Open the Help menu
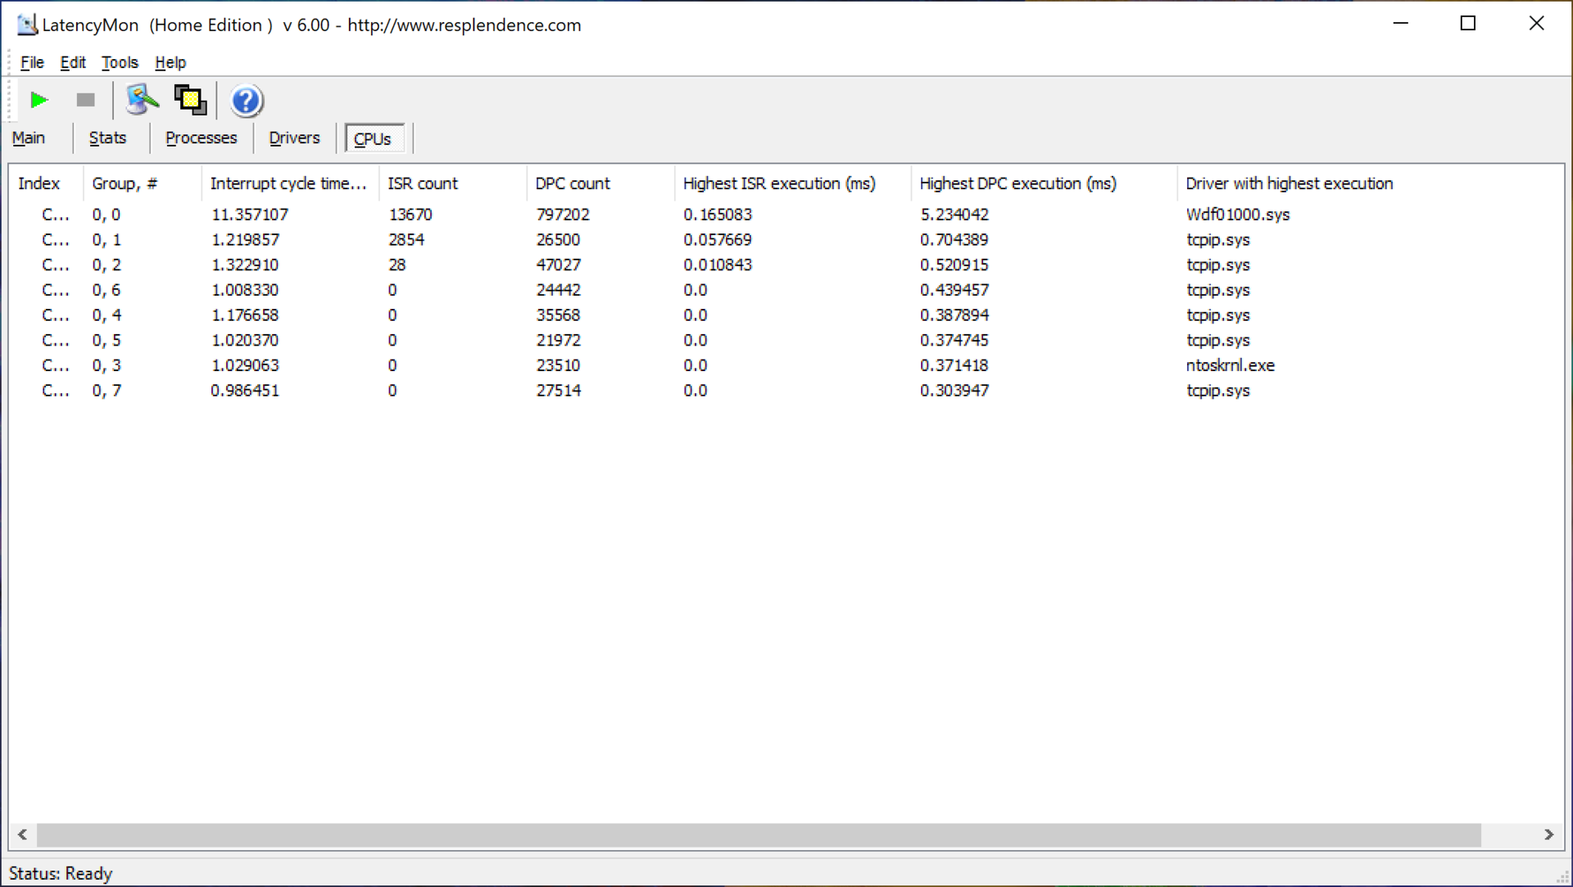The height and width of the screenshot is (887, 1573). point(170,62)
